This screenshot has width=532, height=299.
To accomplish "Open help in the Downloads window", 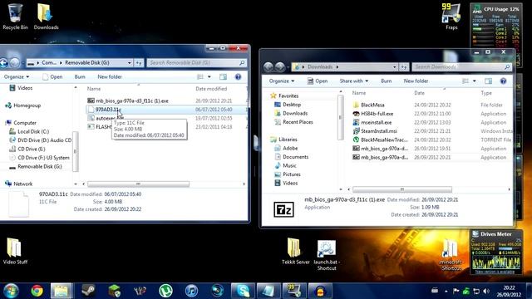I will click(x=503, y=81).
